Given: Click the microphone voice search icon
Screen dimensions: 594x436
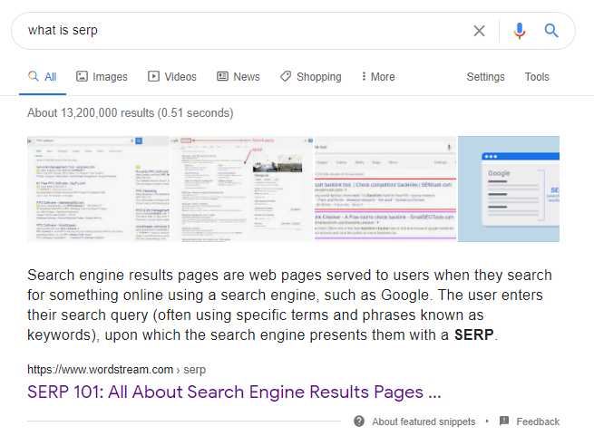Looking at the screenshot, I should click(x=519, y=31).
